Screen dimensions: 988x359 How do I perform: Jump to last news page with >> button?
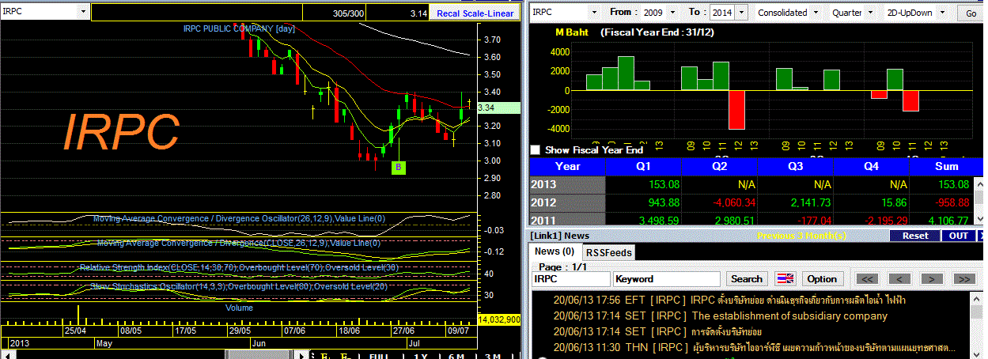(x=963, y=278)
